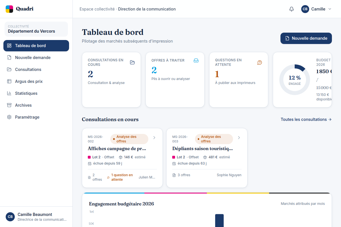Click the Espace collectivité breadcrumb
The height and width of the screenshot is (227, 341).
coord(97,9)
